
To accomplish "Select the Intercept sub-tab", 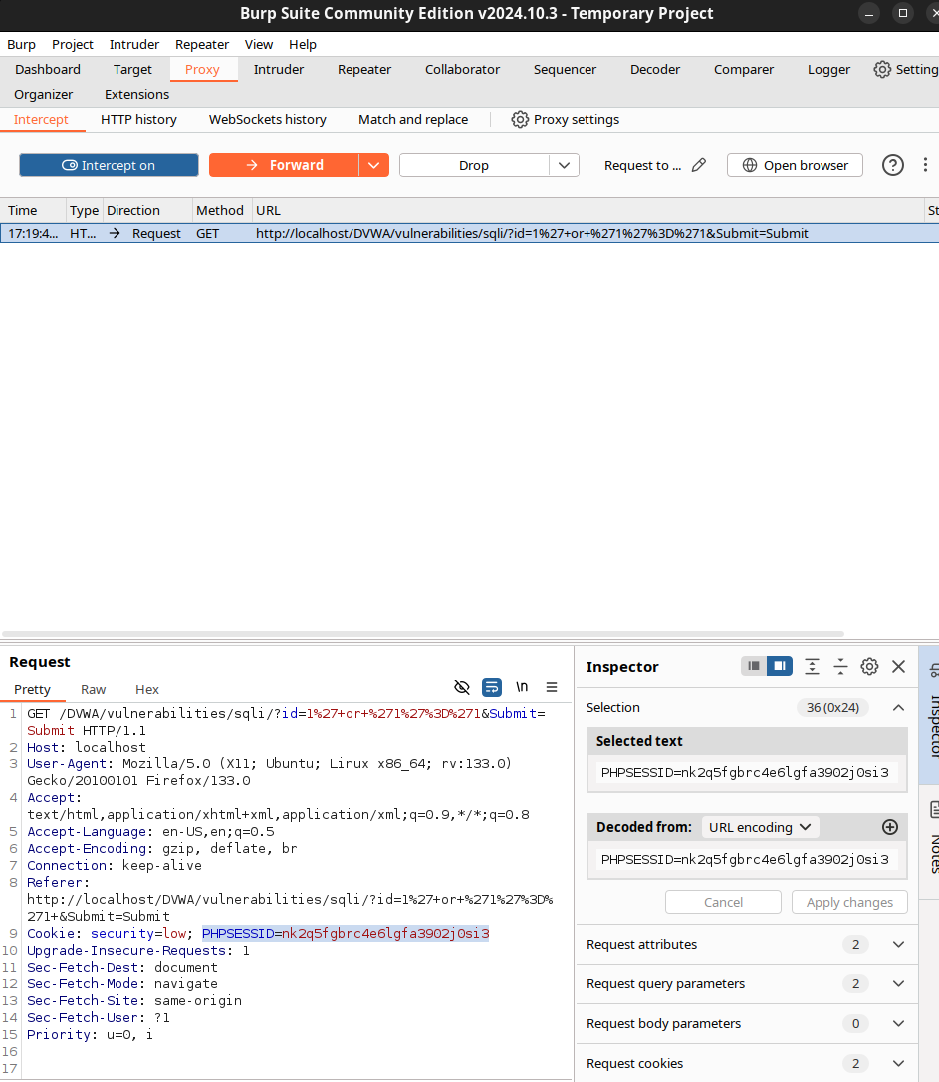I will (x=41, y=120).
